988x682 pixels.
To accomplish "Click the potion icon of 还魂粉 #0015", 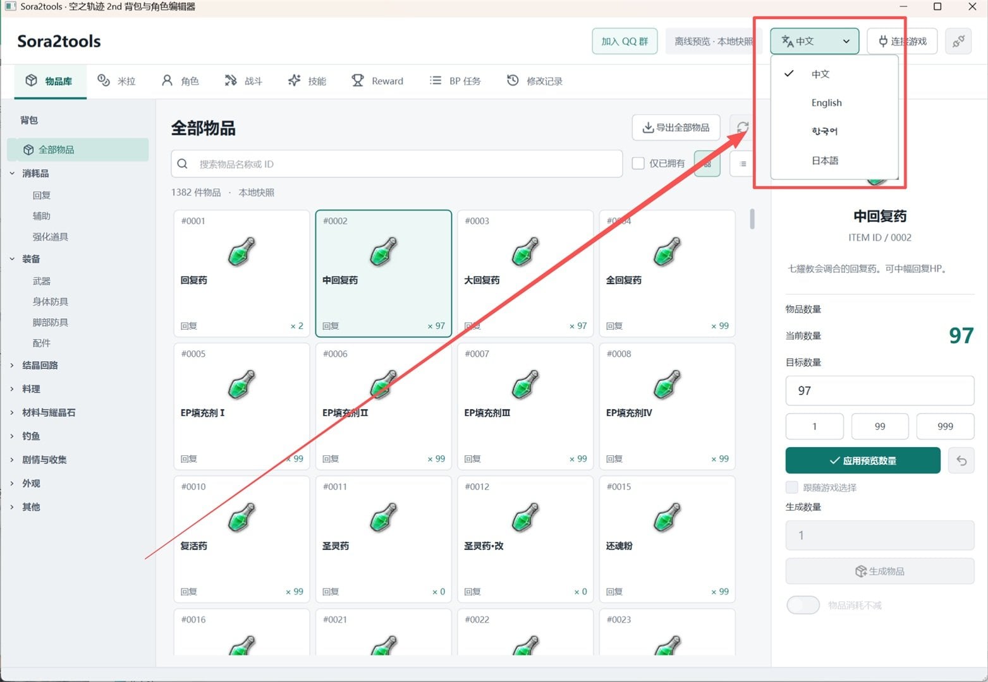I will (x=667, y=517).
